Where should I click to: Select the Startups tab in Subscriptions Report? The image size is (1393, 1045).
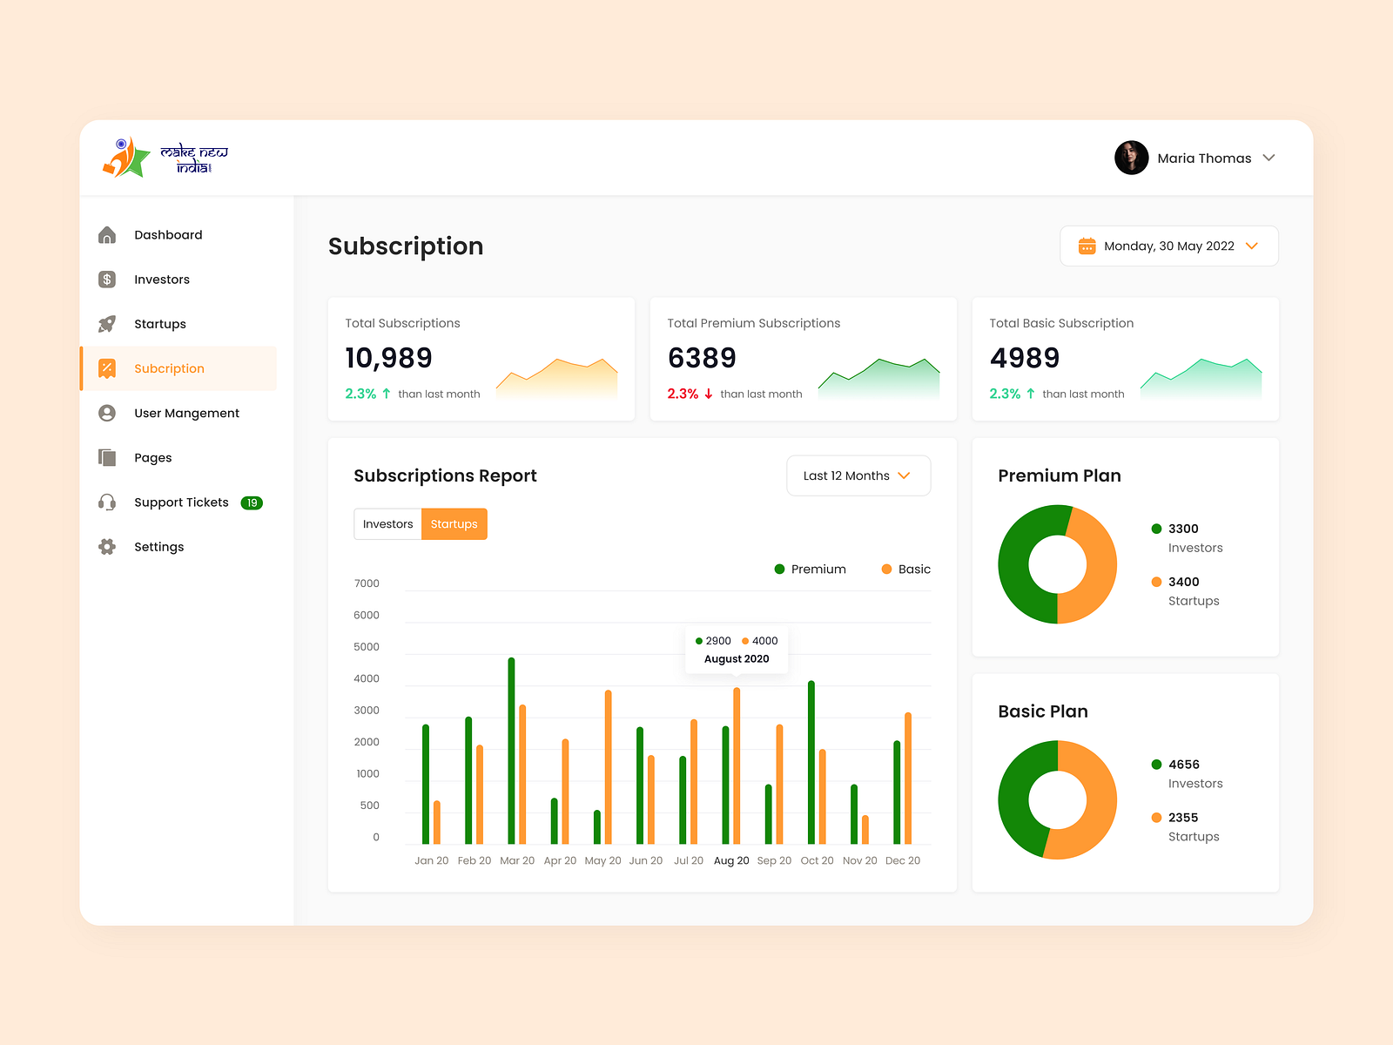click(x=454, y=523)
